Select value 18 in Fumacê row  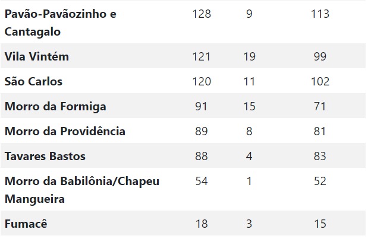point(202,224)
